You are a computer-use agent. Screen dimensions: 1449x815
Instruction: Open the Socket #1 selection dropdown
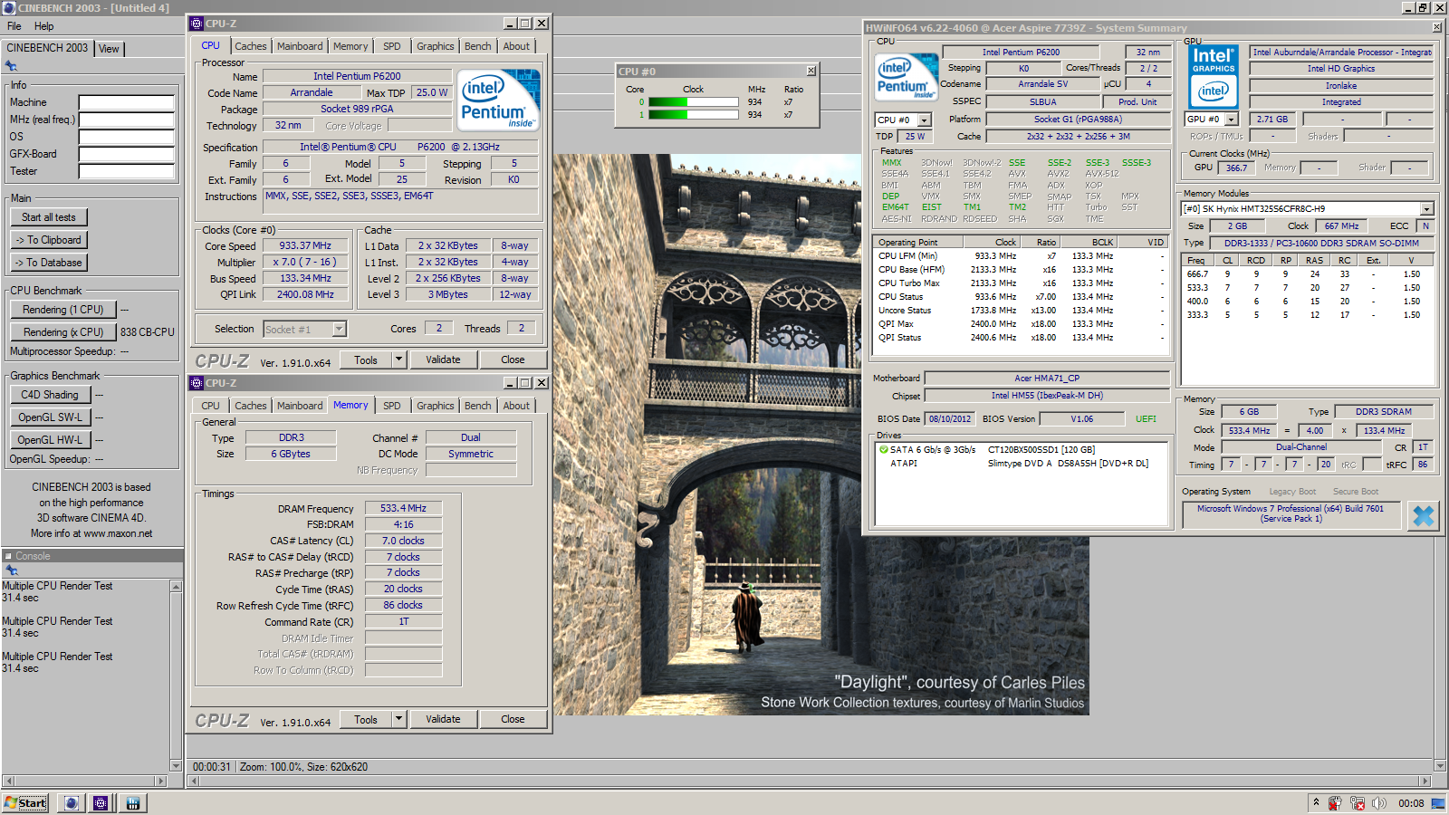[305, 330]
